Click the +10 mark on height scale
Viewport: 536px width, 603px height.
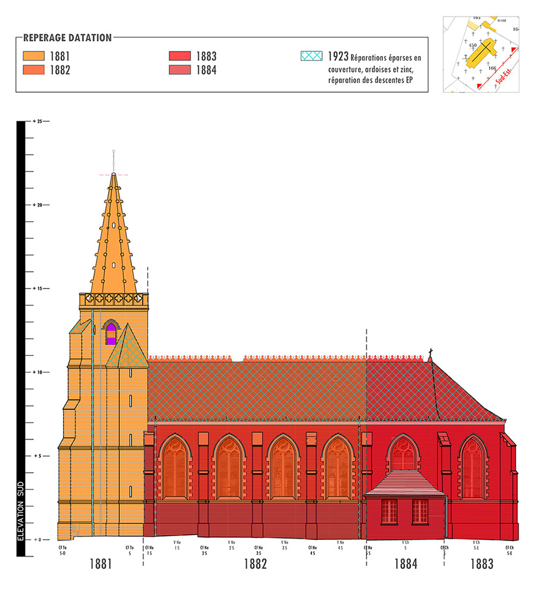(x=39, y=372)
